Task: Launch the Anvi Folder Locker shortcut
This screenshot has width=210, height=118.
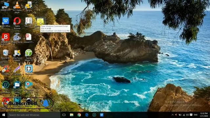Action: pyautogui.click(x=17, y=87)
